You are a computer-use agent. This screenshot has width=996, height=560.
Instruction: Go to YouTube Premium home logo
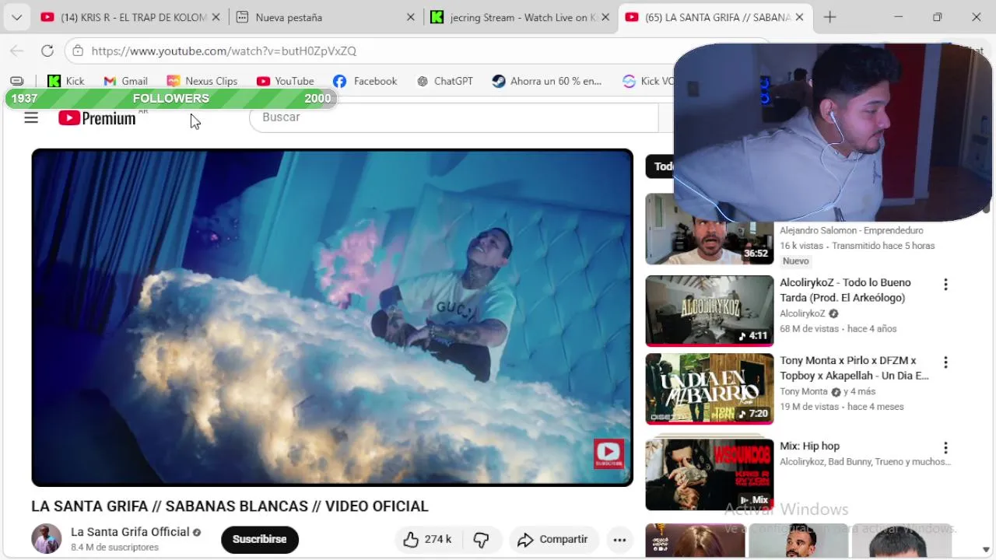[x=97, y=118]
